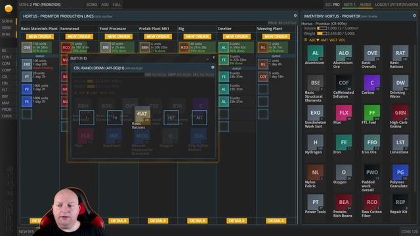Open Smelter details

[237, 221]
